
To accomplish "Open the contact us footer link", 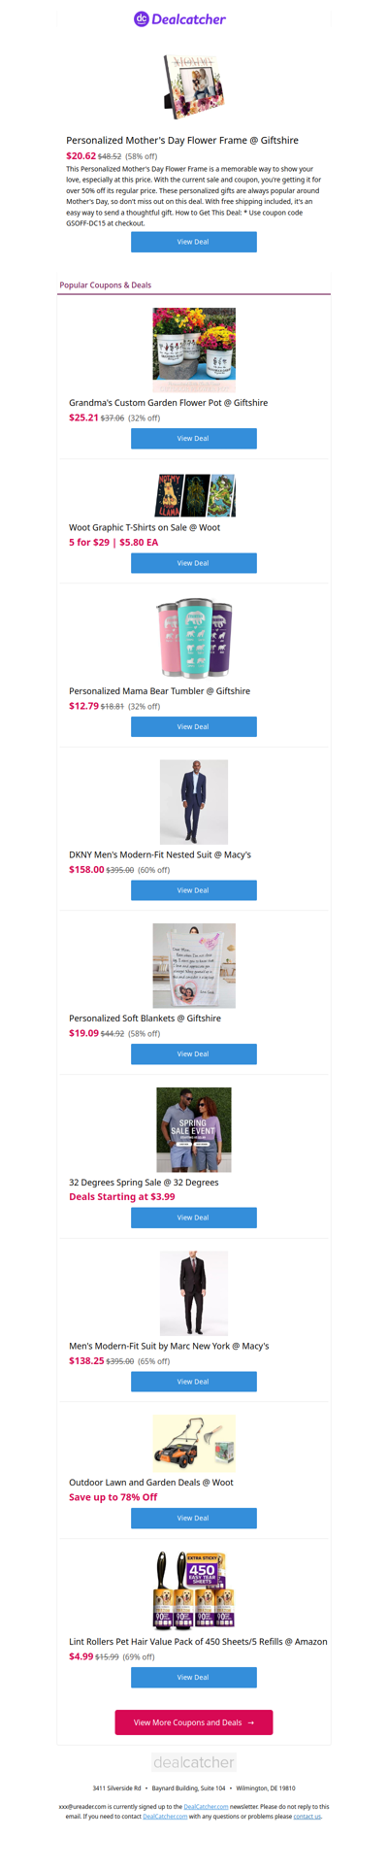I will [307, 1816].
